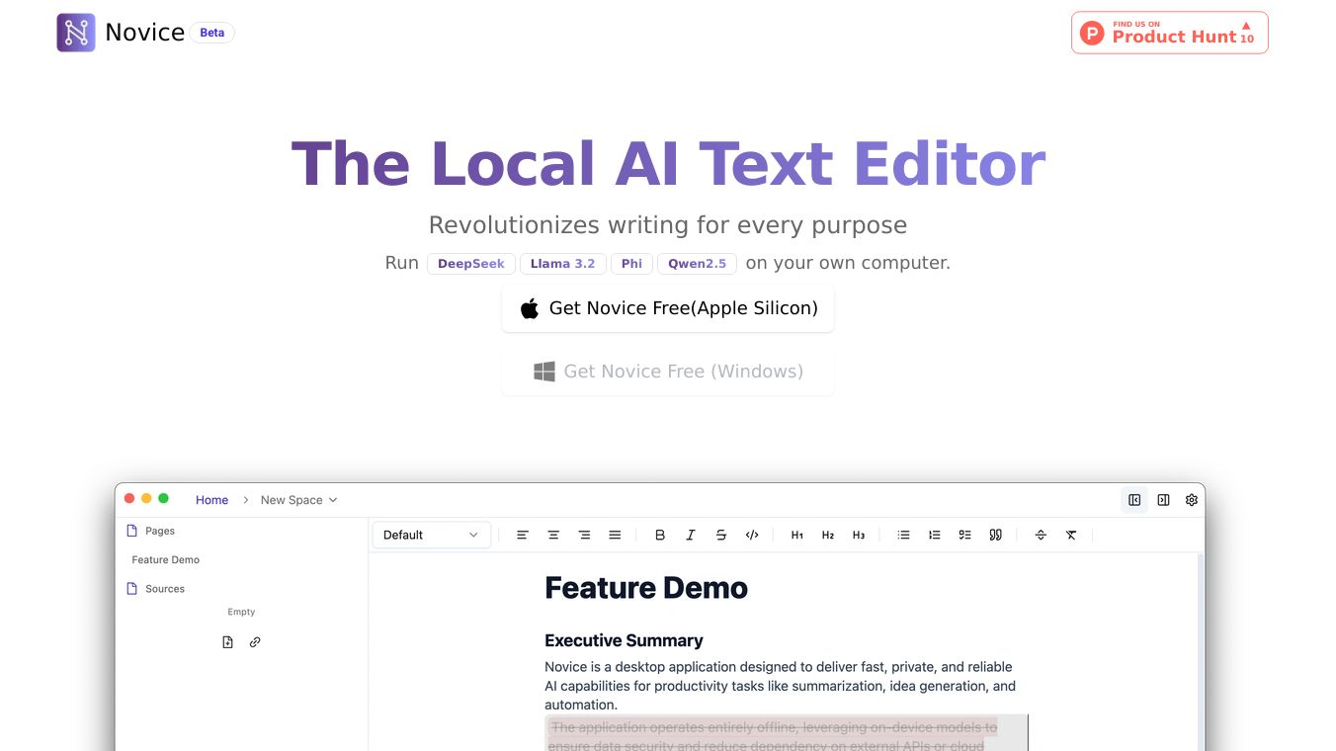Apply Heading 2 style
The image size is (1336, 751).
click(828, 535)
